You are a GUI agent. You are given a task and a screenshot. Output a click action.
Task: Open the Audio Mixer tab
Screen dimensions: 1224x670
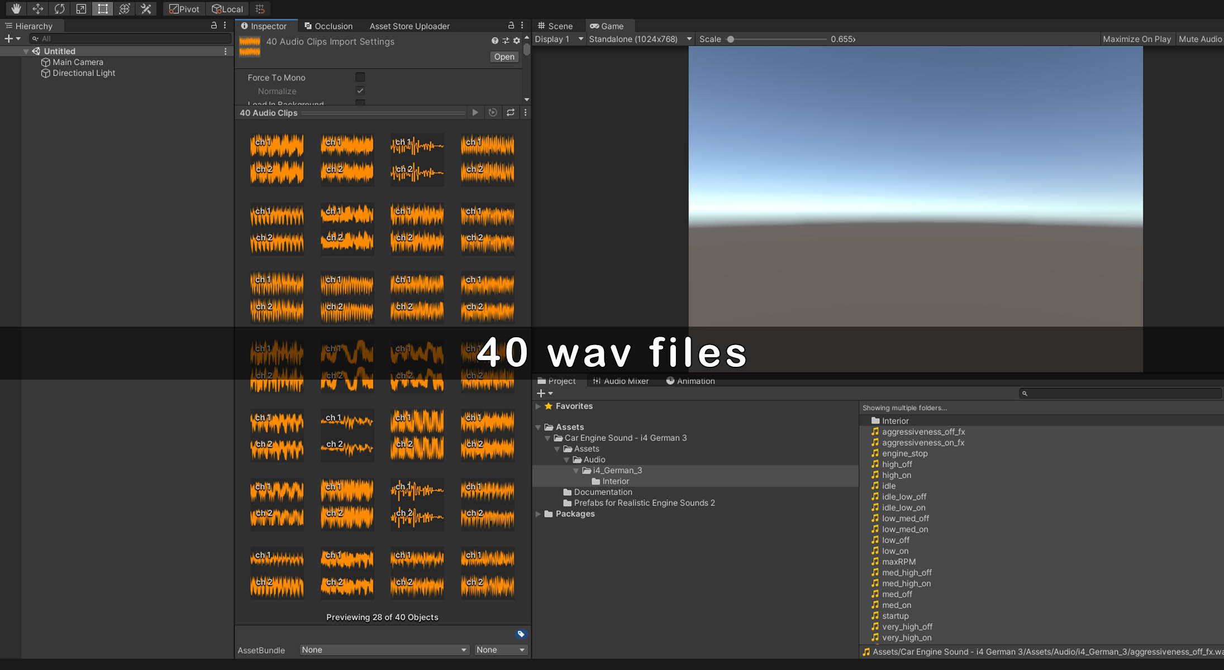(621, 381)
